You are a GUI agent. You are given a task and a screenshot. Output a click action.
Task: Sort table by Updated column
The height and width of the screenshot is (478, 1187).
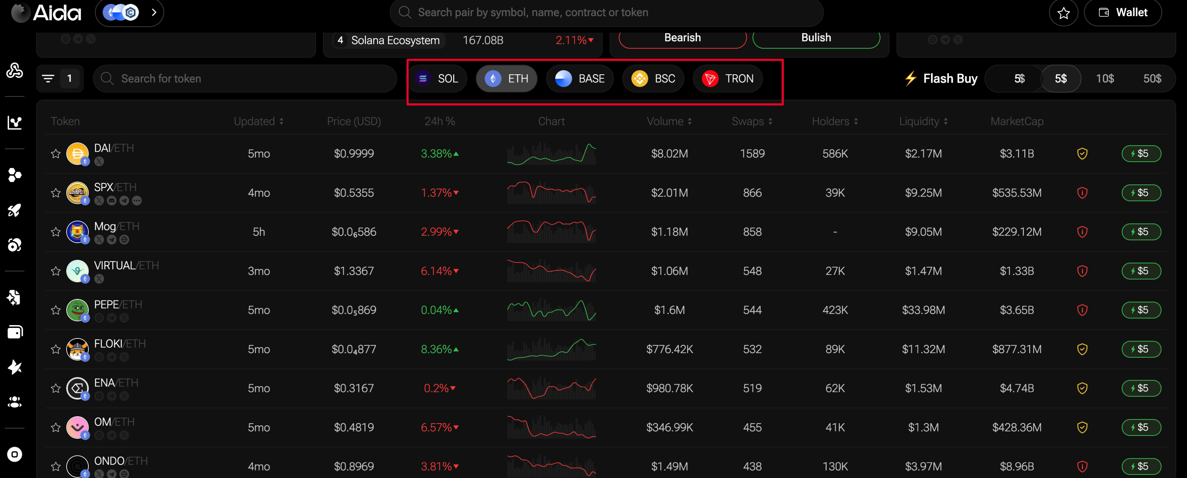259,121
